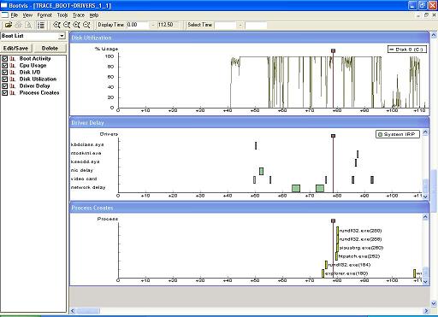Screen dimensions: 438x317
Task: Click the System IRP legend swatch
Action: point(380,134)
